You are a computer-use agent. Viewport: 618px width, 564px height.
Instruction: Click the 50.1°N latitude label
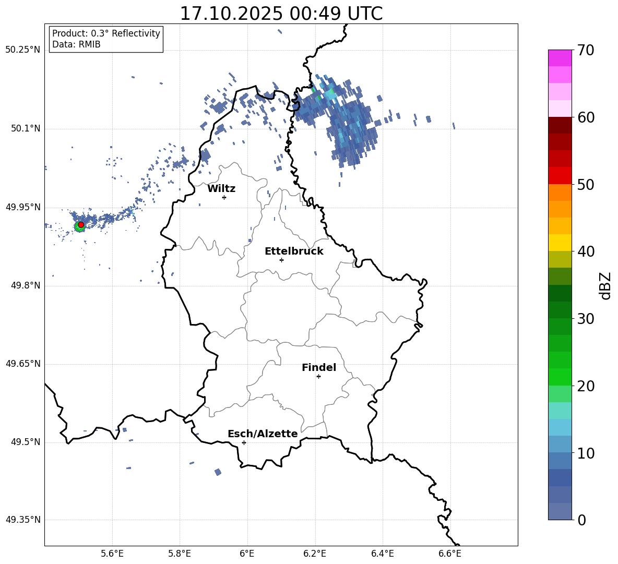coord(26,129)
